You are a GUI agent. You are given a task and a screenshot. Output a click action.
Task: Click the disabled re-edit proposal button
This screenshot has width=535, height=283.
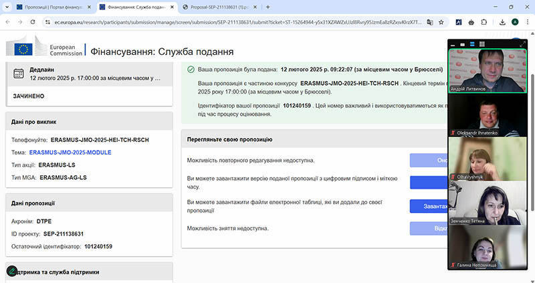pyautogui.click(x=429, y=160)
